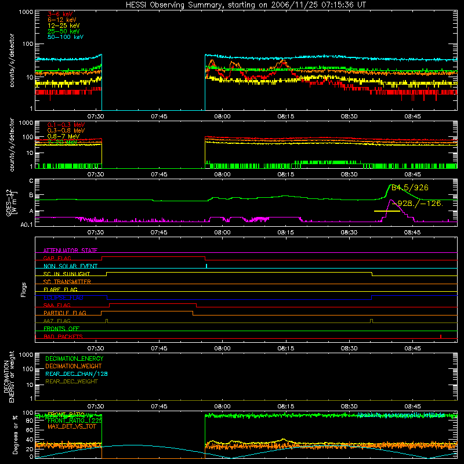Click the 0.8-7 MeV legend label
The height and width of the screenshot is (464, 464).
click(63, 136)
